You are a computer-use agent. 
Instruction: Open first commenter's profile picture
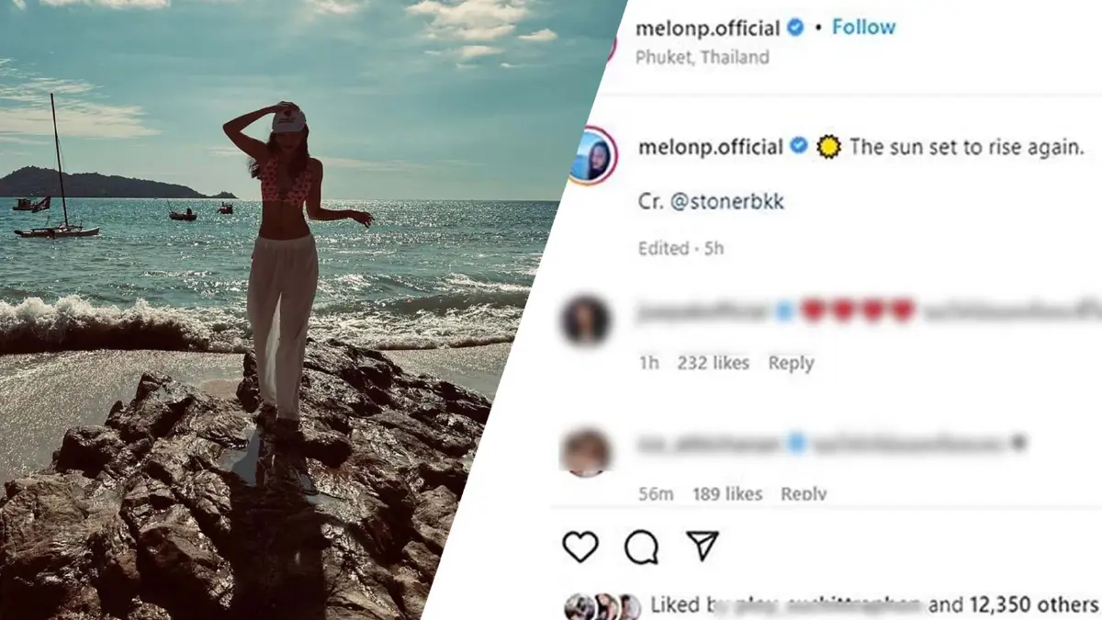tap(585, 321)
